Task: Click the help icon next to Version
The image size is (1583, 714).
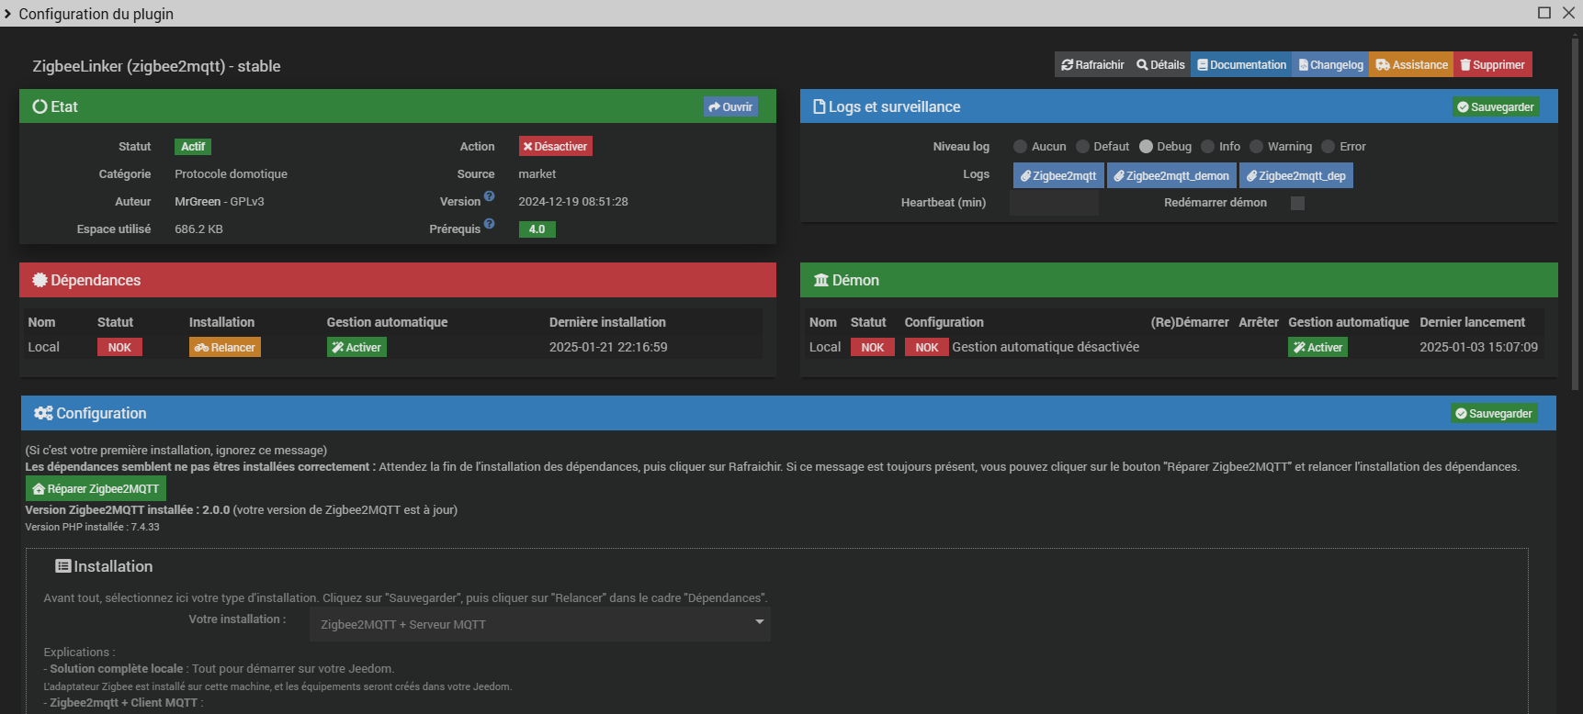Action: tap(490, 195)
